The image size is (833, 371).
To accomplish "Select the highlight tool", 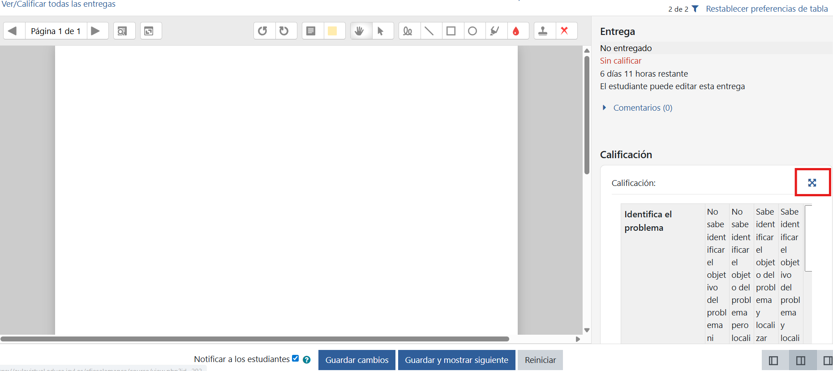I will coord(494,31).
